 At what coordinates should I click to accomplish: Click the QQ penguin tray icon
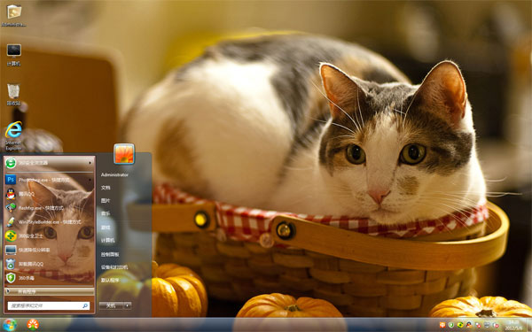point(469,325)
